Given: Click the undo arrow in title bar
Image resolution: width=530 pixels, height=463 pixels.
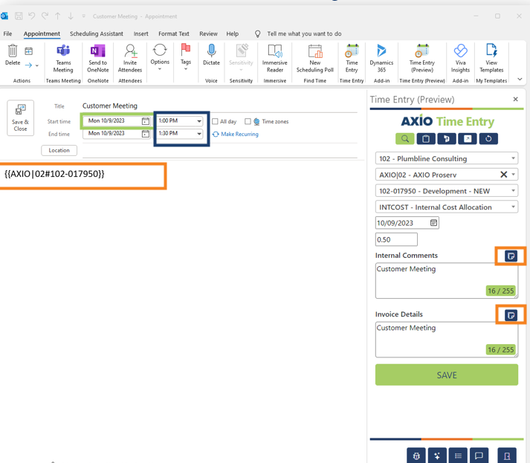Looking at the screenshot, I should (32, 16).
